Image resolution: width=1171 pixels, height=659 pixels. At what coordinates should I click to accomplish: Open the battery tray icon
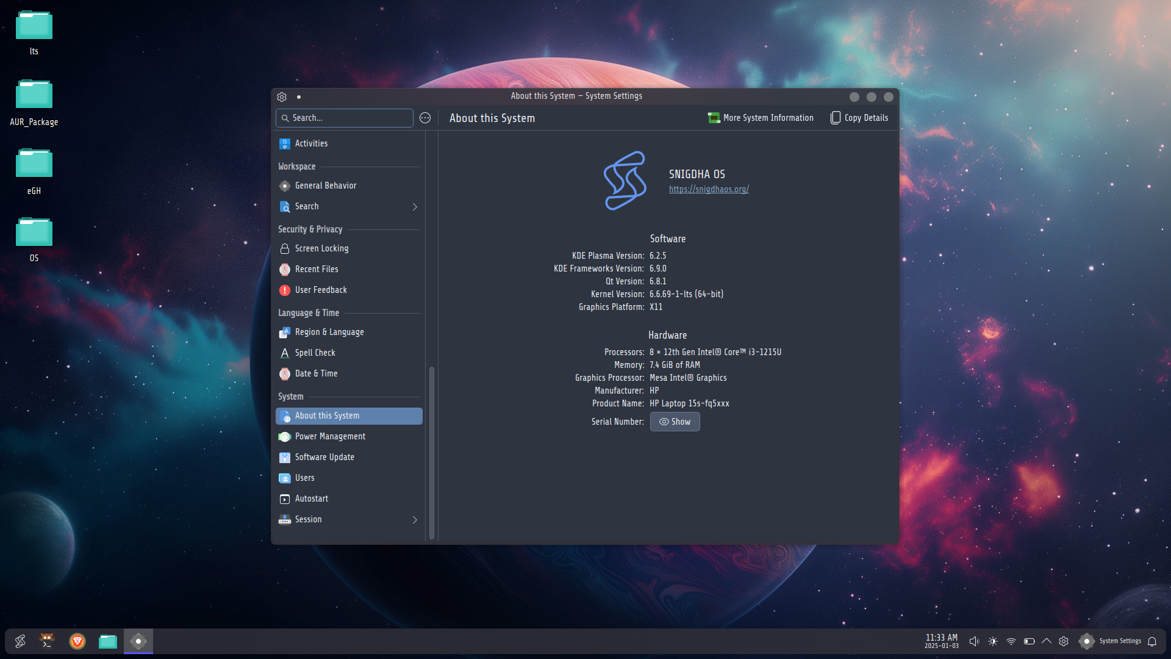point(1030,641)
